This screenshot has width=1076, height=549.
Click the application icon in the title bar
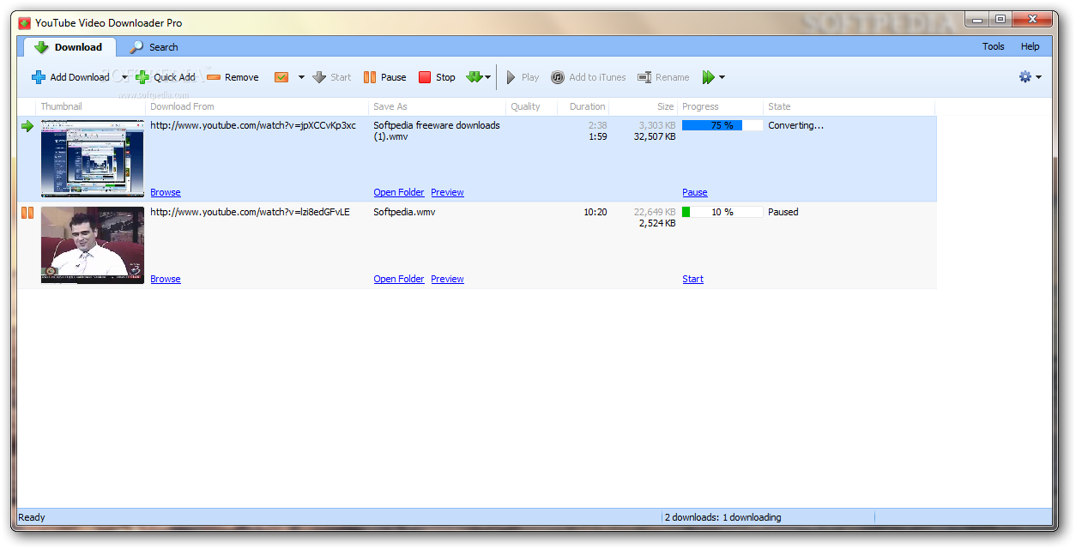tap(24, 23)
